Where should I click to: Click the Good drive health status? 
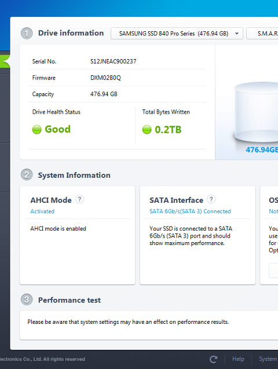[x=57, y=129]
